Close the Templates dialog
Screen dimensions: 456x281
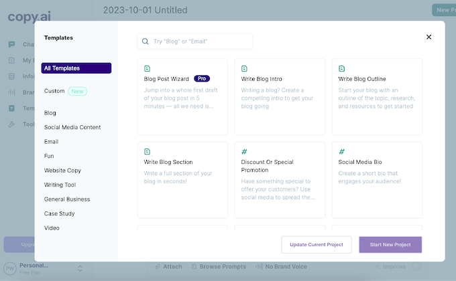tap(429, 37)
